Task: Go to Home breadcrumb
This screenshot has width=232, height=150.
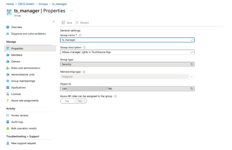Action: (10, 4)
